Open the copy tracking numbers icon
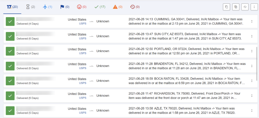 [226, 7]
